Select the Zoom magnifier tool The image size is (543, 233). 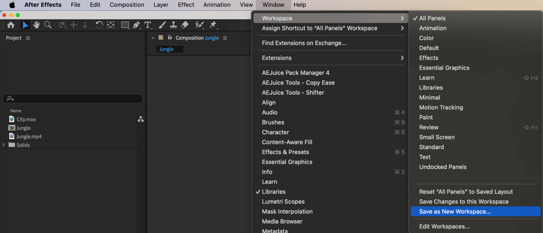[x=48, y=25]
